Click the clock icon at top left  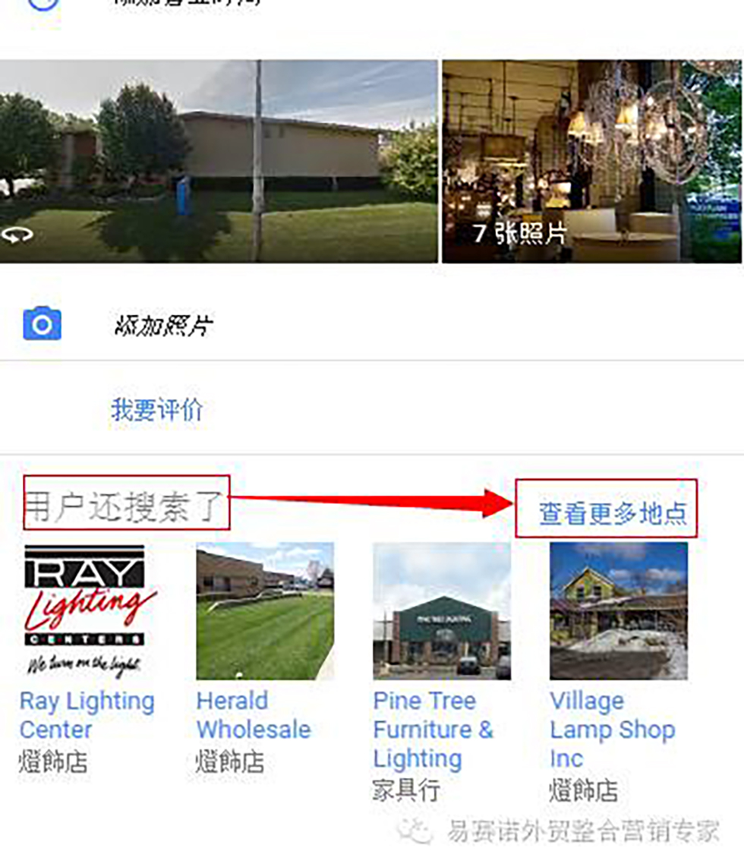tap(43, 5)
